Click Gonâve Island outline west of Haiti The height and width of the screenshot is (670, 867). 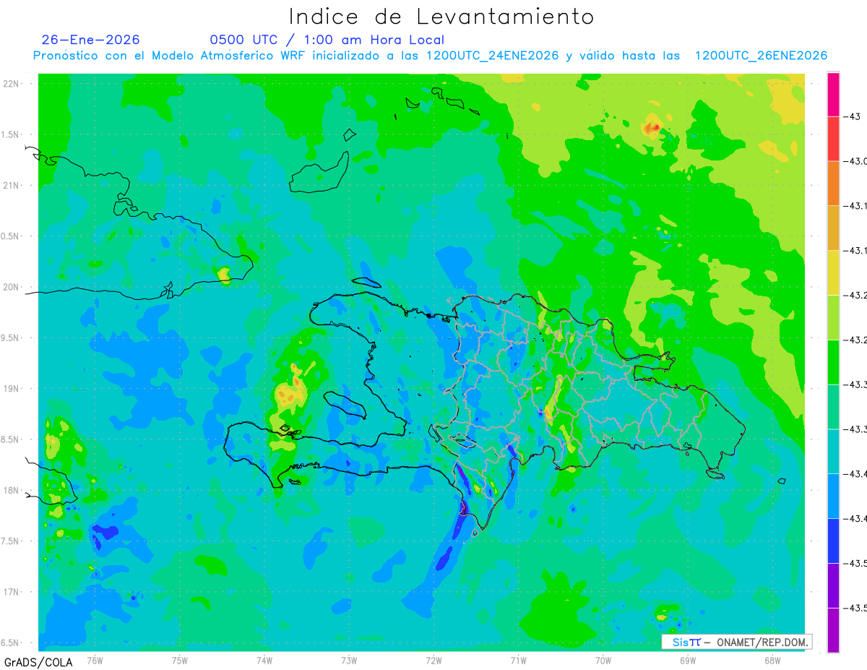click(x=345, y=405)
